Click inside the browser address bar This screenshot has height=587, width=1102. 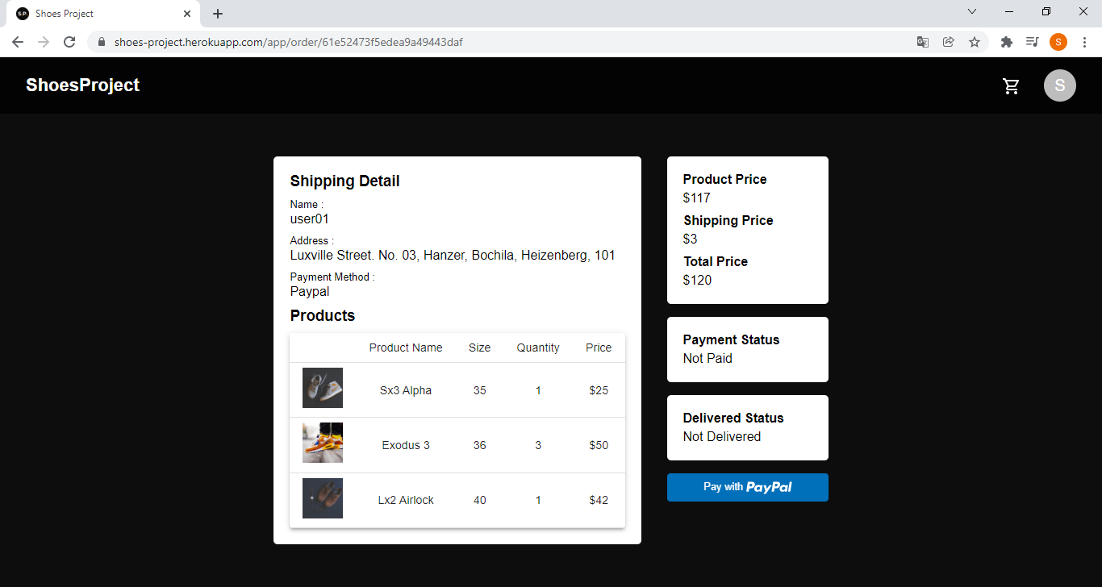pyautogui.click(x=484, y=42)
